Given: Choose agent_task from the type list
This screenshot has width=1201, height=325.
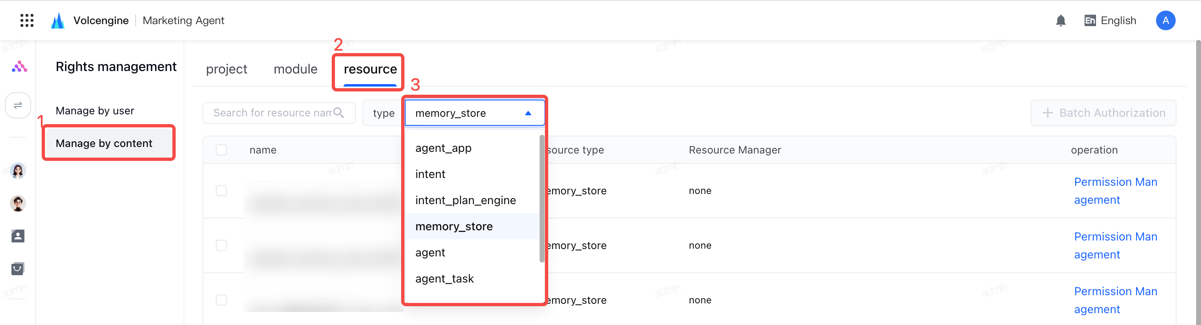Looking at the screenshot, I should (x=472, y=279).
